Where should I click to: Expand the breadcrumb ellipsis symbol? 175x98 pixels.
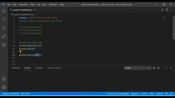point(37,14)
